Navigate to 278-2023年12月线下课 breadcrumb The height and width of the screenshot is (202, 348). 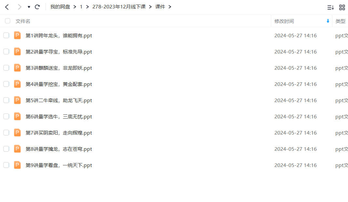coord(119,7)
